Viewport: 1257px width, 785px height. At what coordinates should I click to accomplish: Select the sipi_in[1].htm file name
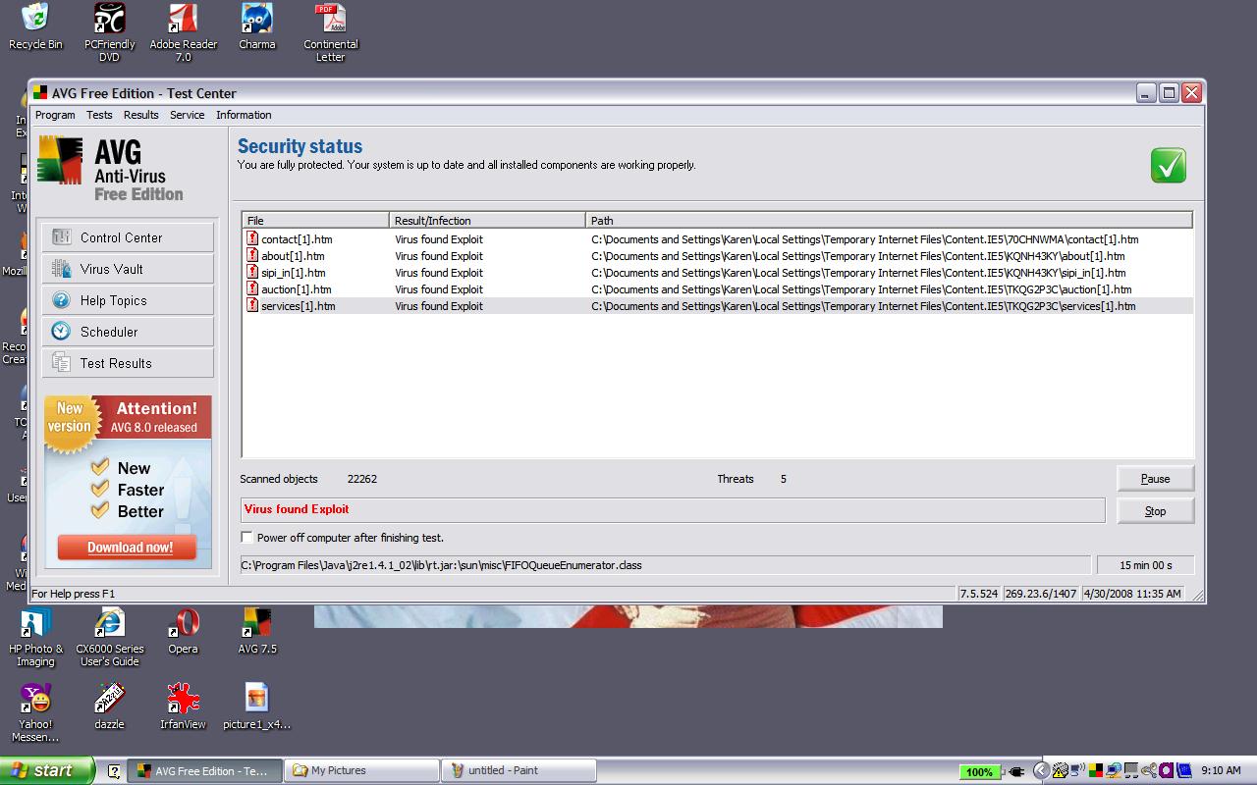[x=294, y=273]
